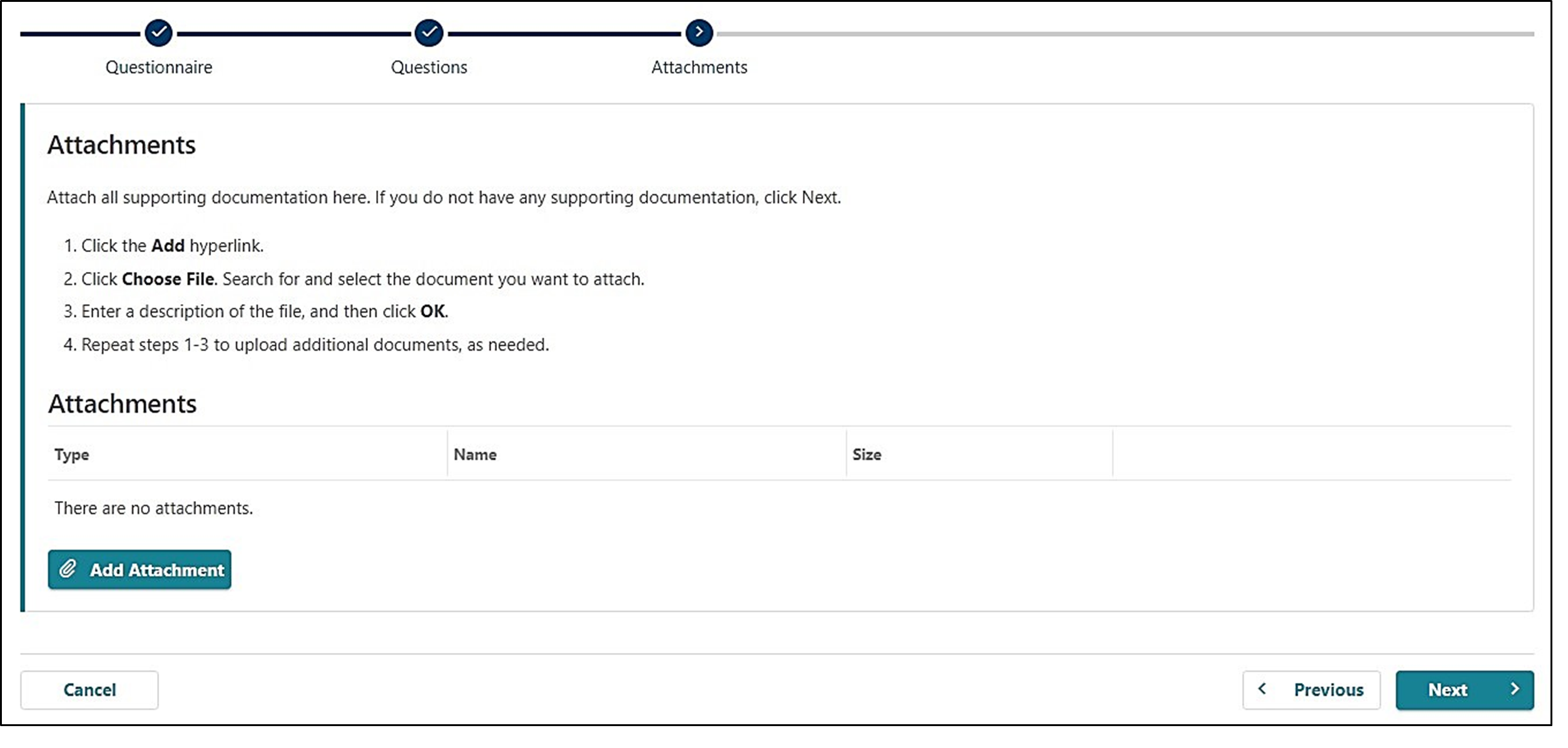The width and height of the screenshot is (1568, 748).
Task: Click the supporting documentation instruction text
Action: 443,198
